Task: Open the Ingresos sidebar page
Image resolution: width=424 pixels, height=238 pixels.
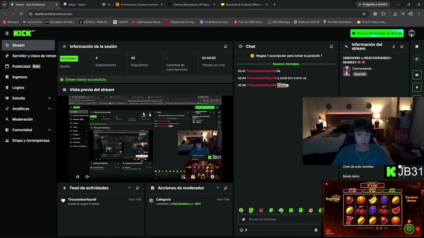Action: (28, 77)
